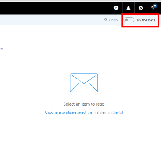Click "Click here to always select the first item" link

84,112
